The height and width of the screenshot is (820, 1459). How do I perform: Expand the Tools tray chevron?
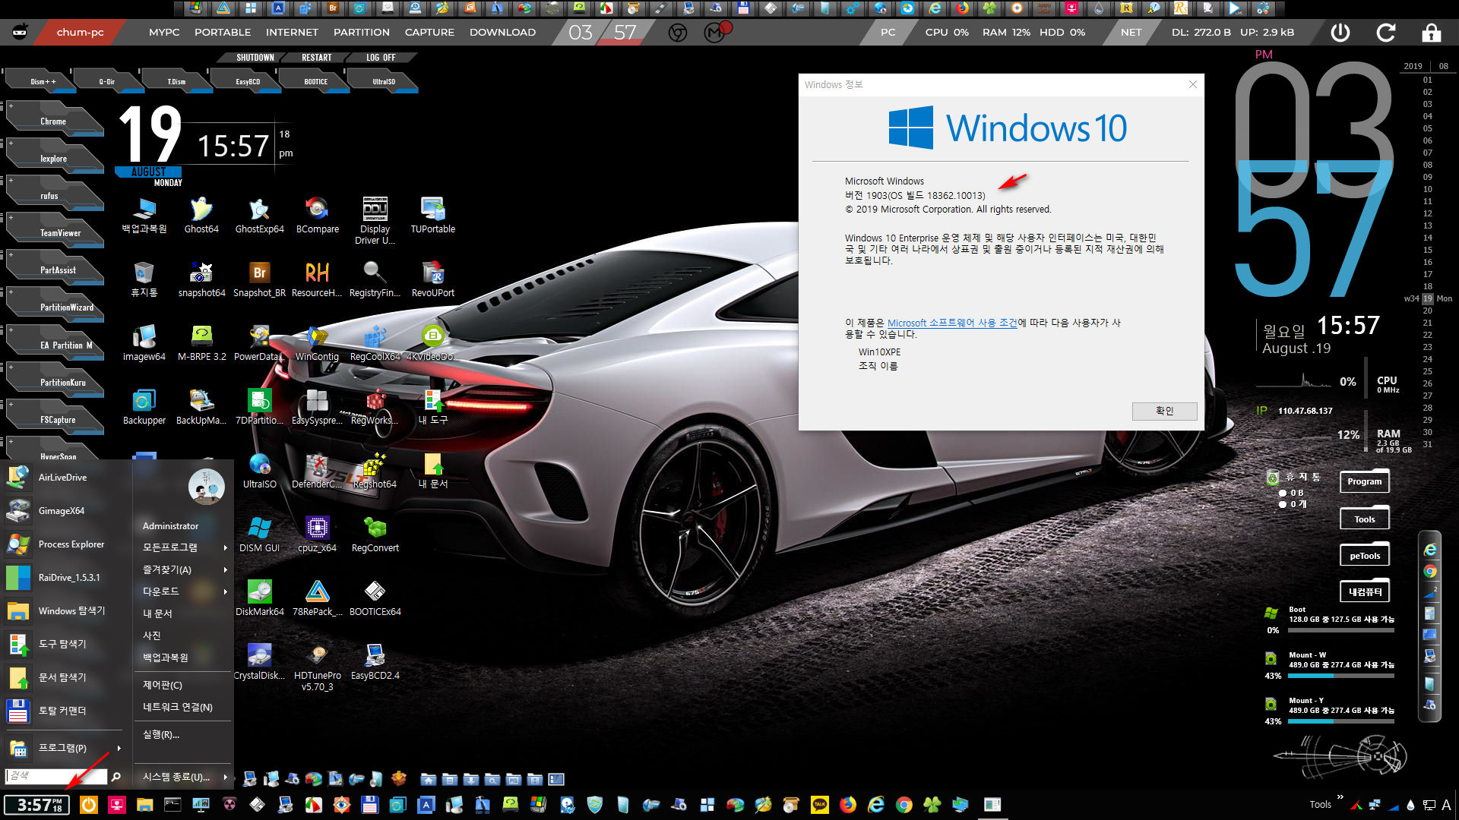pyautogui.click(x=1340, y=796)
